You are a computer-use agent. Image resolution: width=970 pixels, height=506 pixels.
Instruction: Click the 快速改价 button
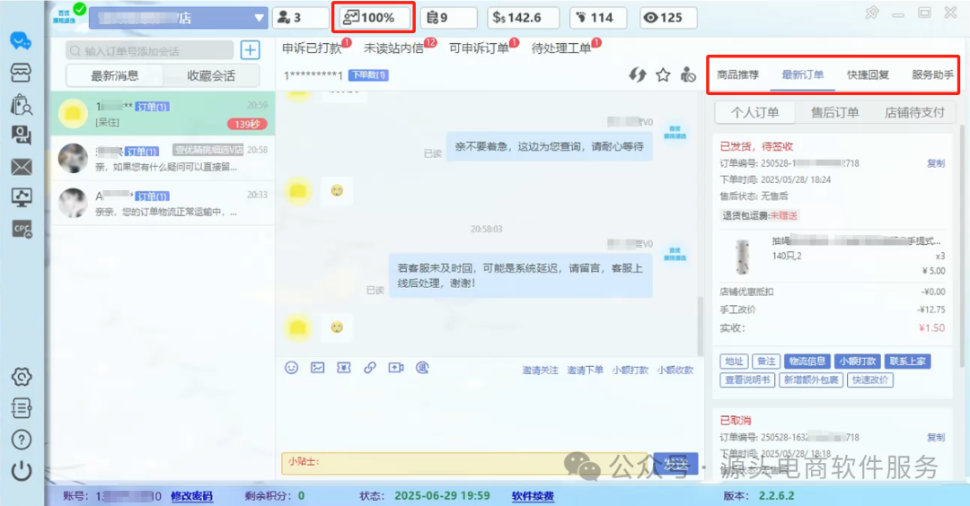[x=869, y=380]
